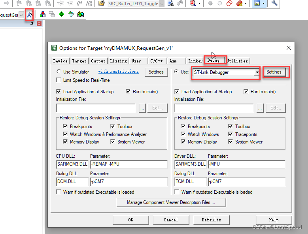Switch to the Utilities tab
308x234 pixels.
point(238,61)
